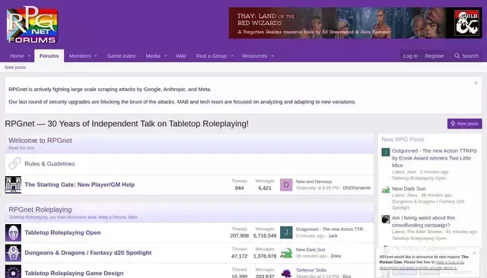This screenshot has width=487, height=278.
Task: Open the New RPG Posts sidebar heading
Action: pos(403,140)
